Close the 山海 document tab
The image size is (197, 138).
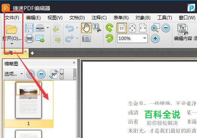tap(26, 52)
